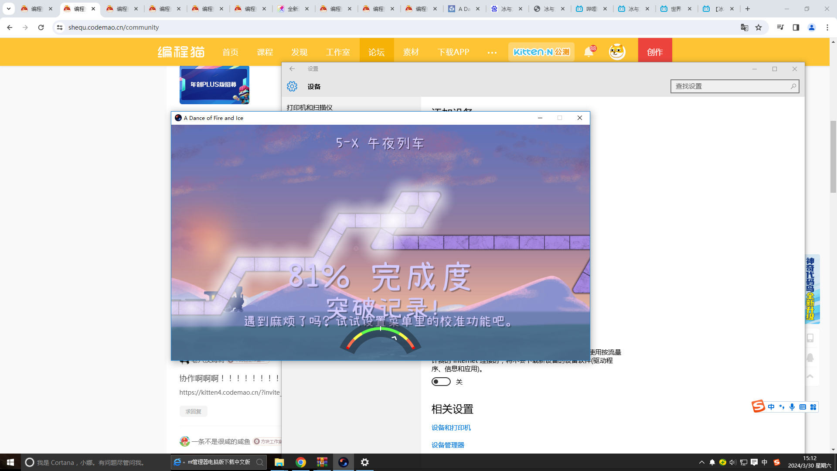Open the Action Center notification icon

point(754,462)
